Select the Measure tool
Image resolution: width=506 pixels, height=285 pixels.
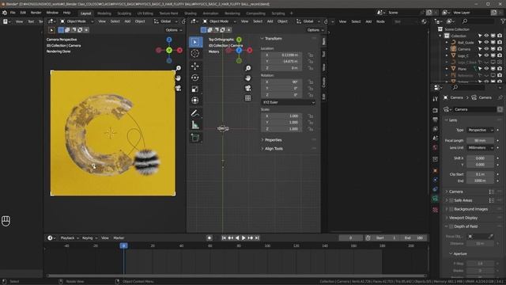pos(195,125)
